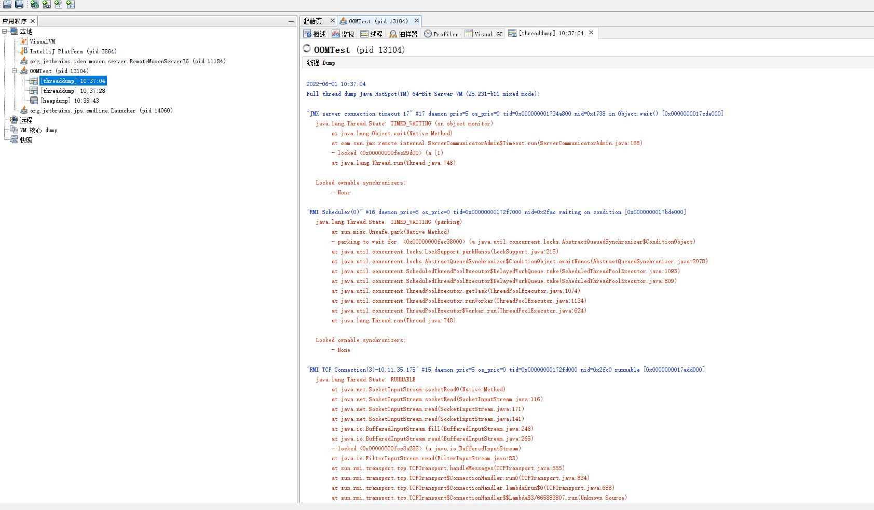874x510 pixels.
Task: Click the 'ThreadPoolExecutor.getTask' stack frame line
Action: [x=456, y=291]
